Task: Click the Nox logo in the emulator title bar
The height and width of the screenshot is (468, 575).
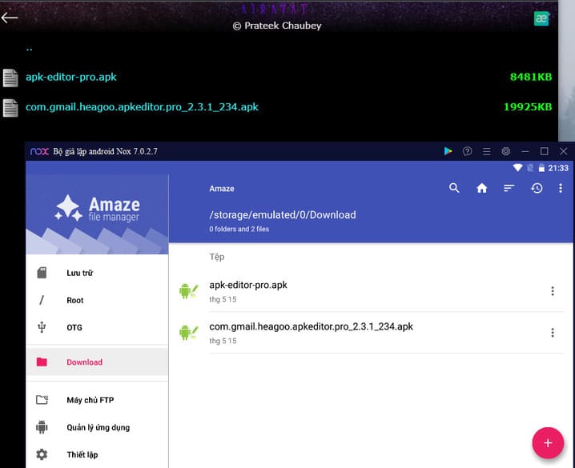Action: [39, 151]
